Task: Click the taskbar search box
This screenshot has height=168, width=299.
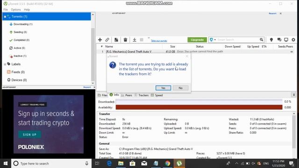Action: [51, 163]
